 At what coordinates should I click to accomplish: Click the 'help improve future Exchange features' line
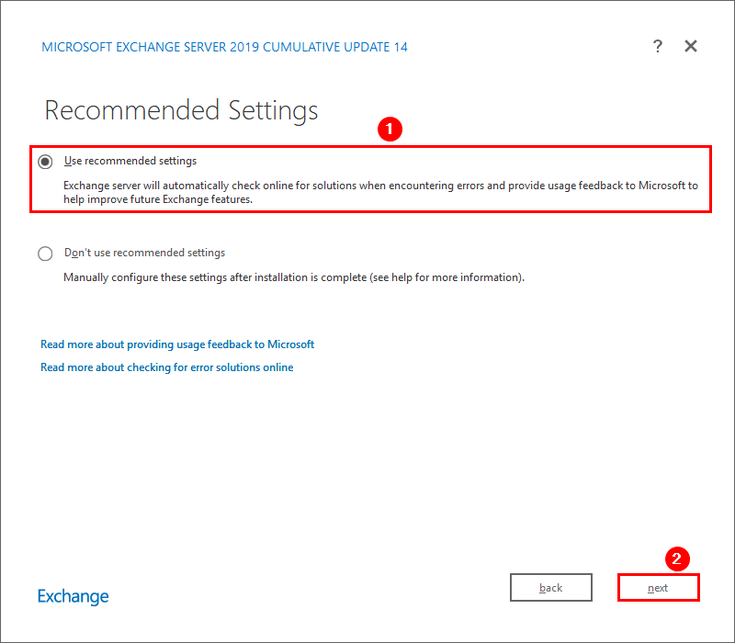[x=157, y=198]
